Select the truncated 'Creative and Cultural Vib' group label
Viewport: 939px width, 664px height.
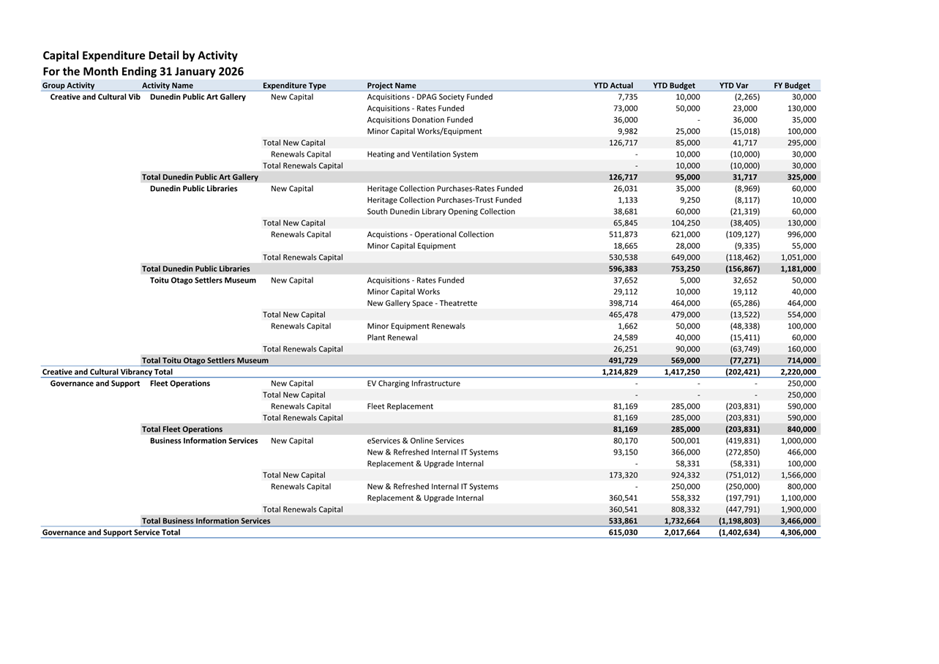pyautogui.click(x=95, y=97)
